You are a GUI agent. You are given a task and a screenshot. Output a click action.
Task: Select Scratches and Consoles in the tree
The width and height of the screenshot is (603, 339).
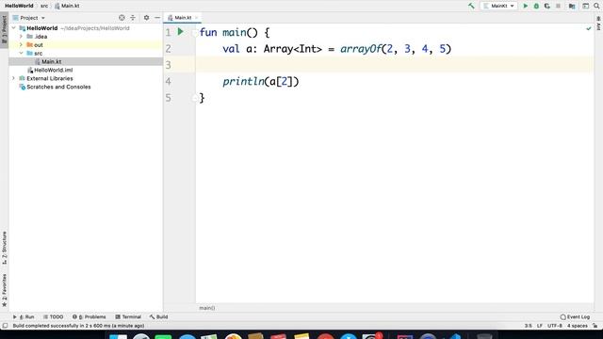58,87
